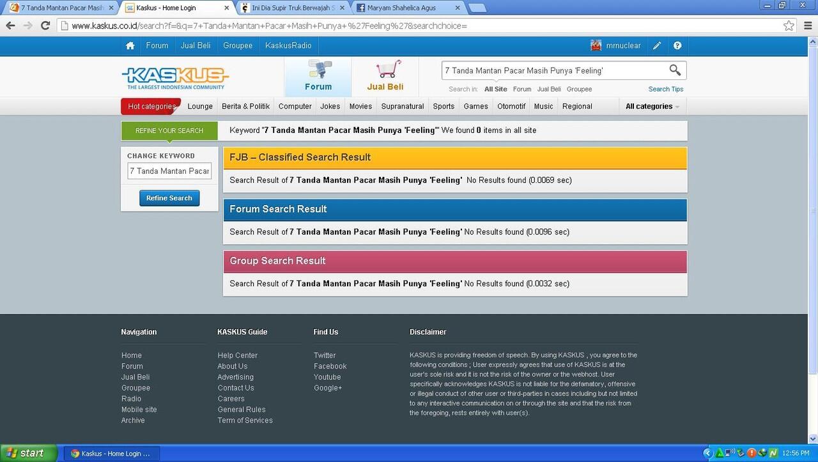
Task: Open Chrome menu icon
Action: click(x=806, y=26)
